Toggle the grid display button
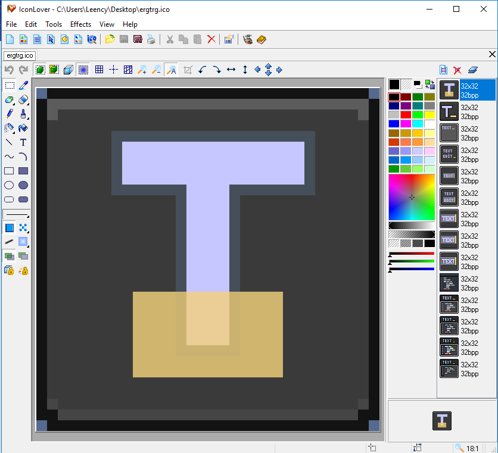This screenshot has width=498, height=453. pos(99,70)
